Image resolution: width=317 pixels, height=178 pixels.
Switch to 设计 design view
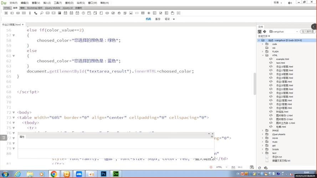(x=167, y=19)
